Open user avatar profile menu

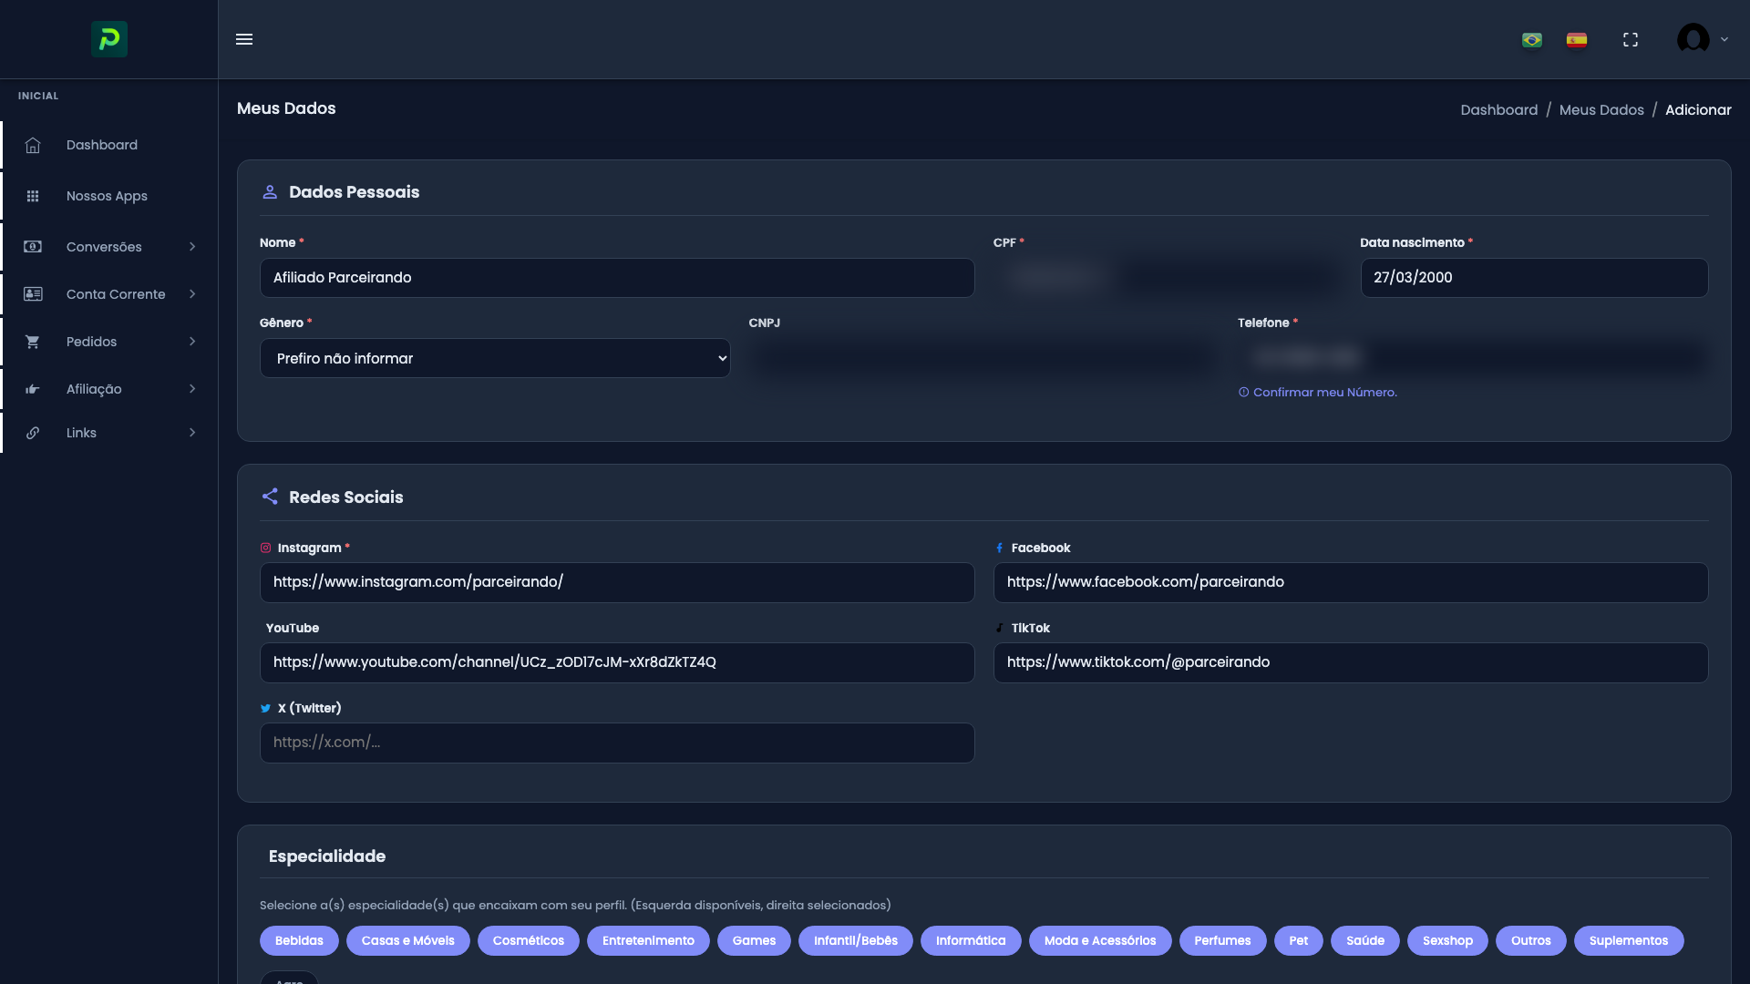pos(1693,39)
